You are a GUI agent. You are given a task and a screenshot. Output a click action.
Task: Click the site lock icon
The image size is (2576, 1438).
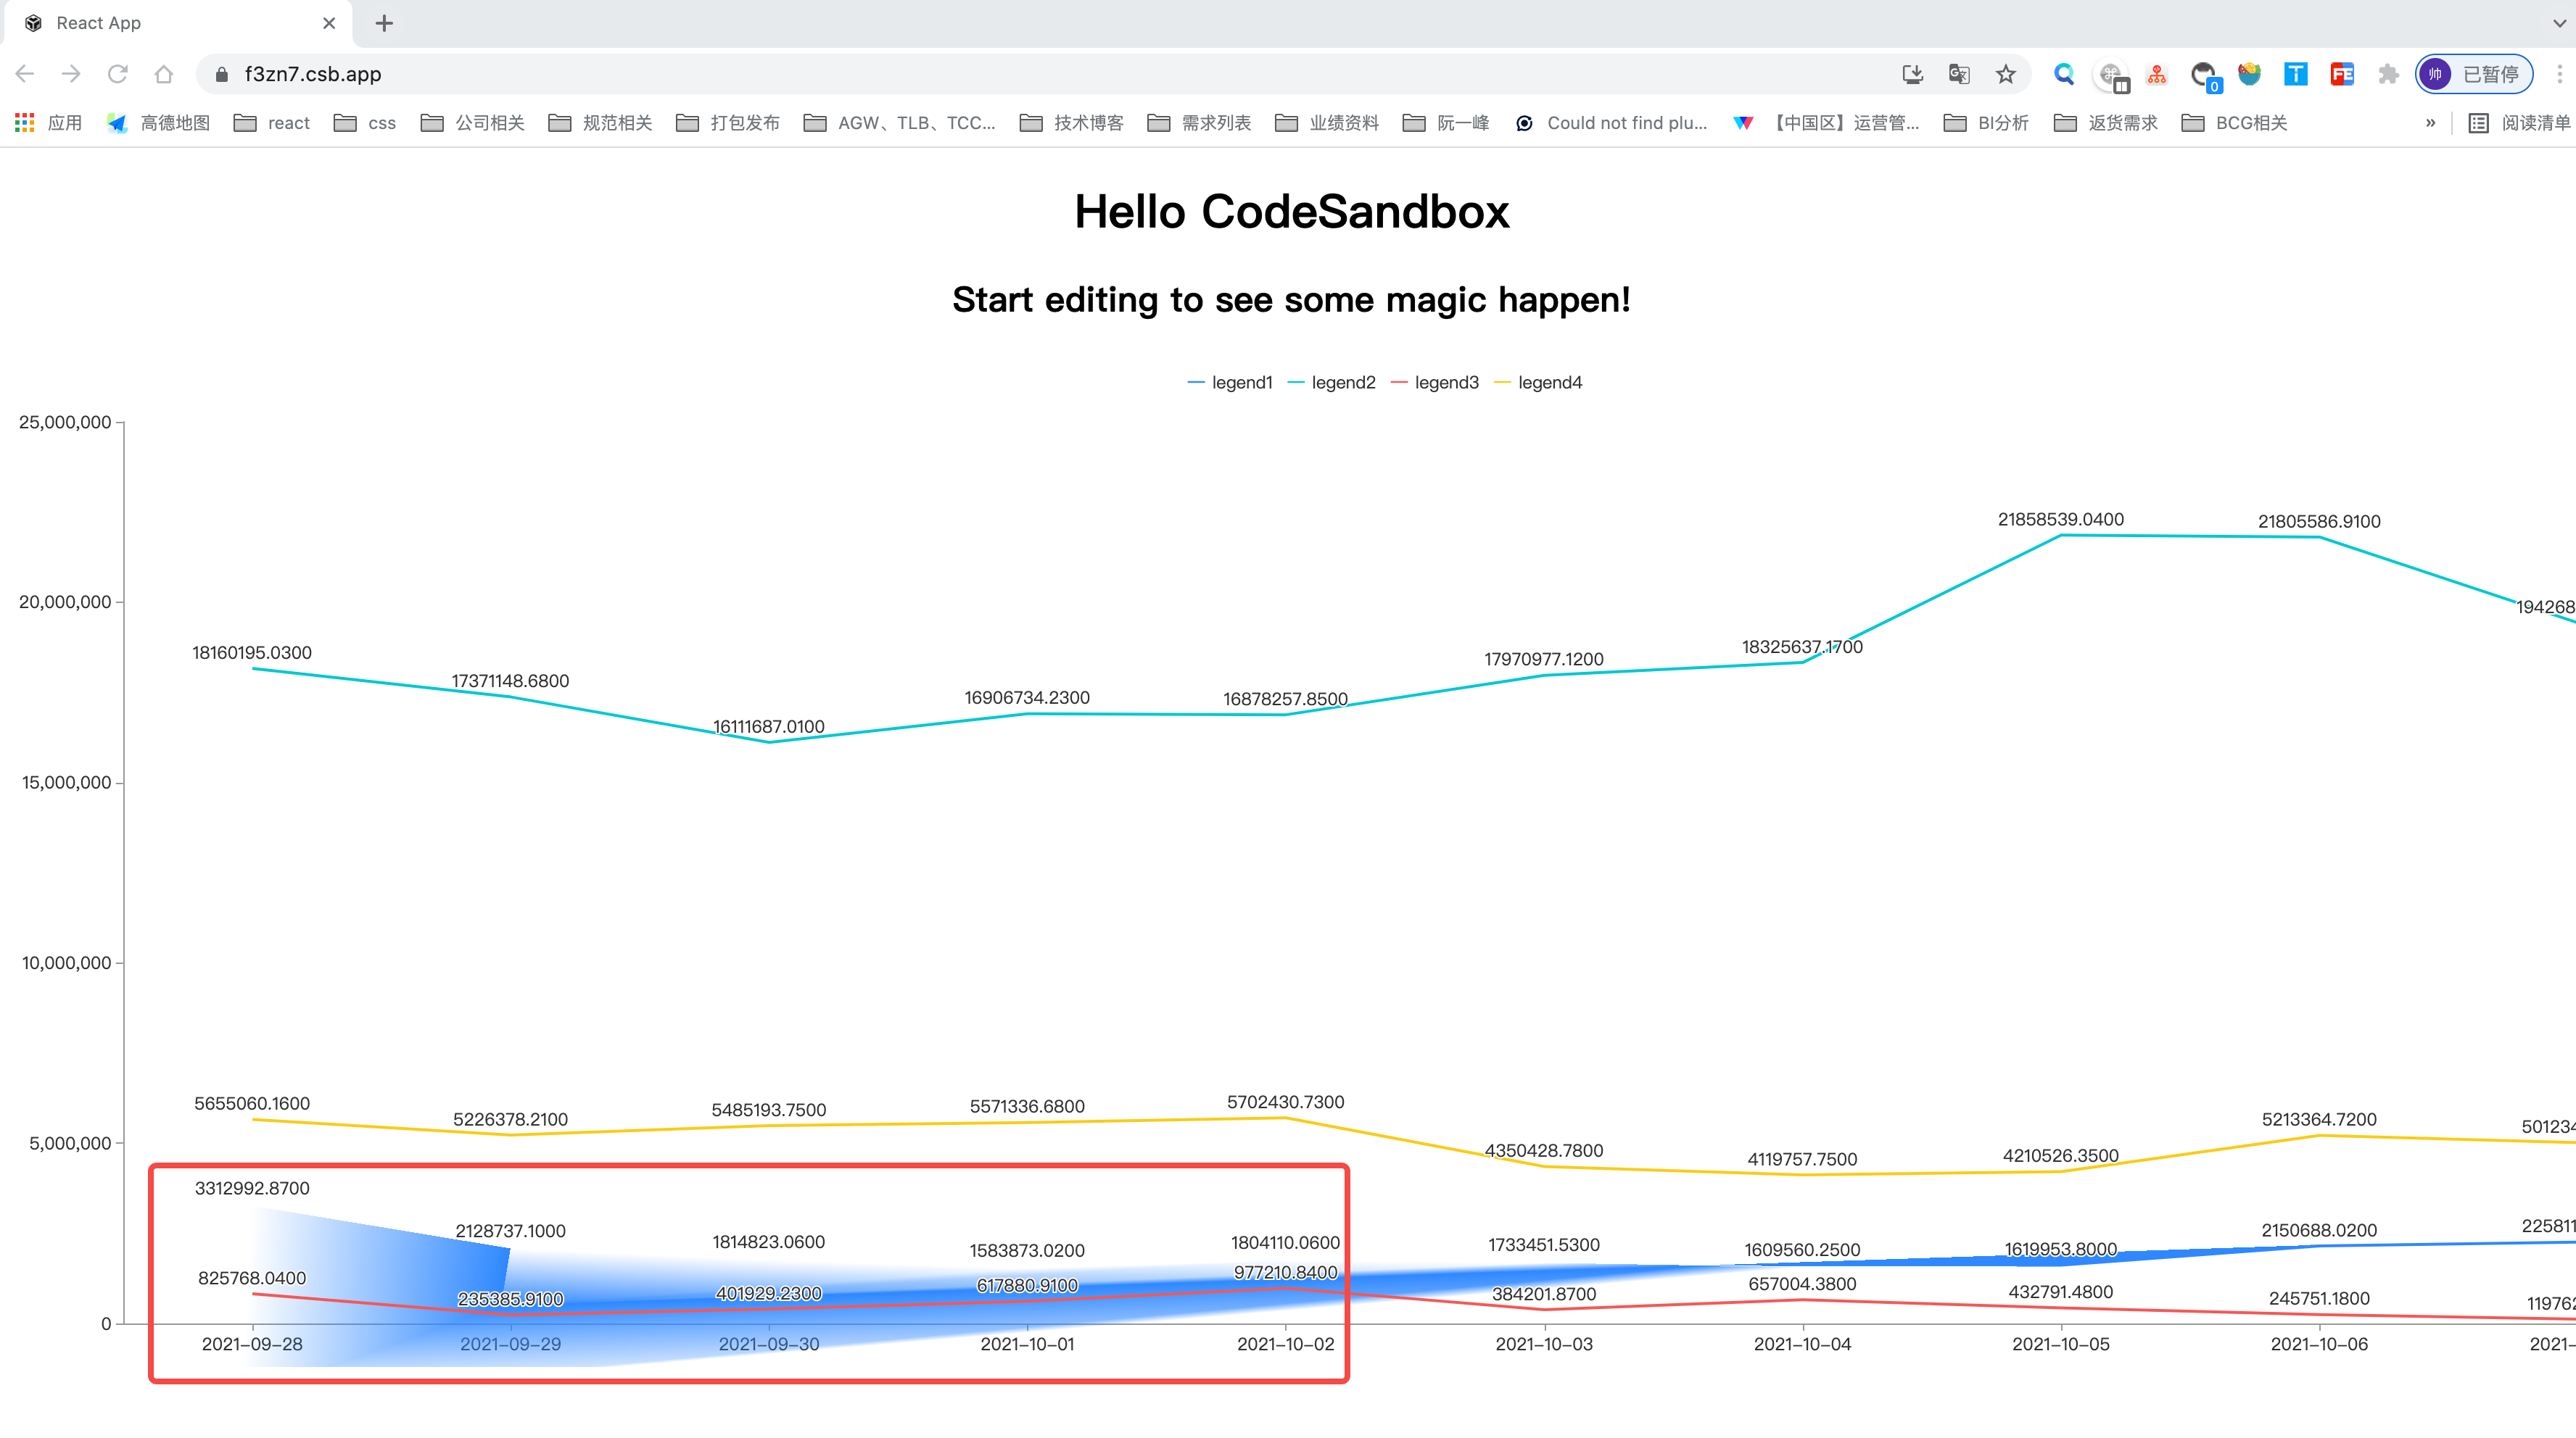coord(222,74)
